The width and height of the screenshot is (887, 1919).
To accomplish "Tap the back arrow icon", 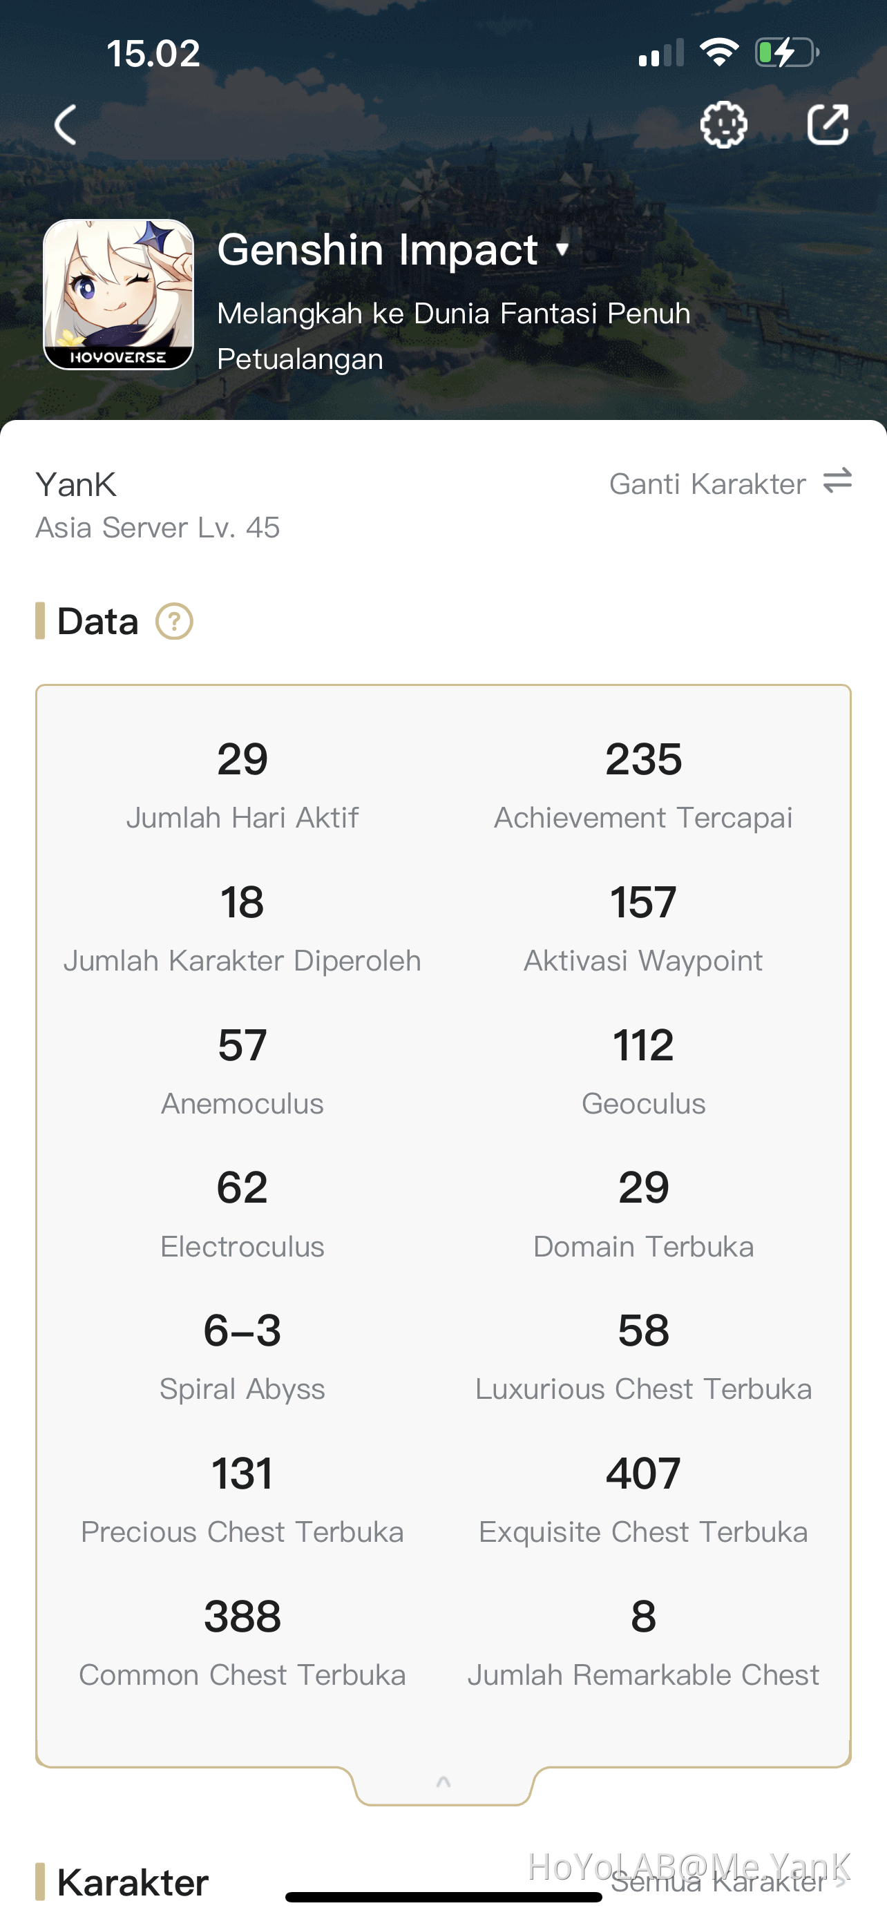I will coord(66,124).
